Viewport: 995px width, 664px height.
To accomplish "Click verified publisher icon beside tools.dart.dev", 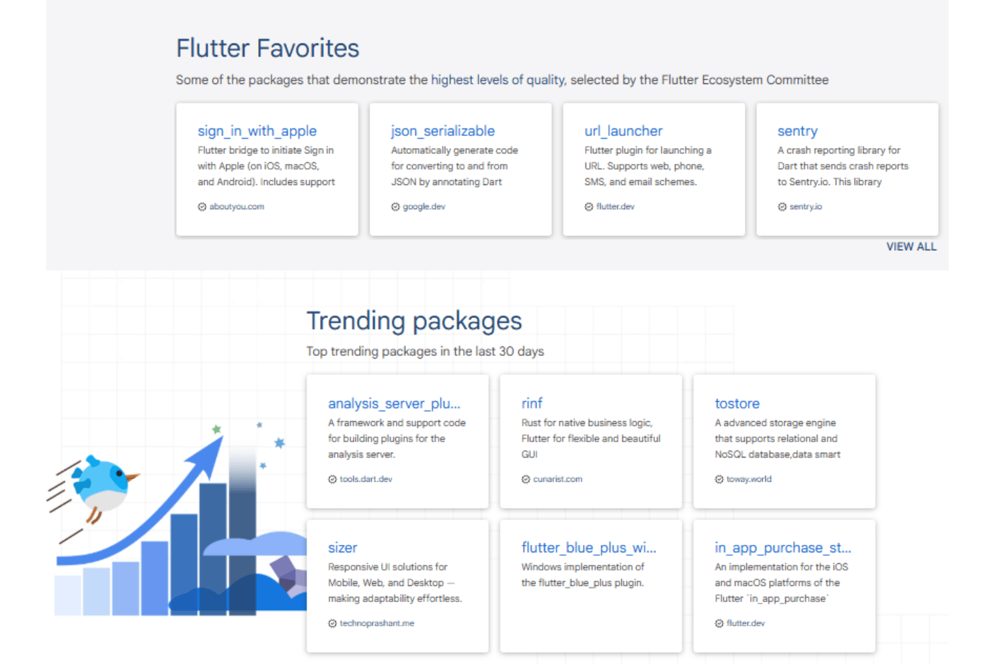I will click(332, 479).
